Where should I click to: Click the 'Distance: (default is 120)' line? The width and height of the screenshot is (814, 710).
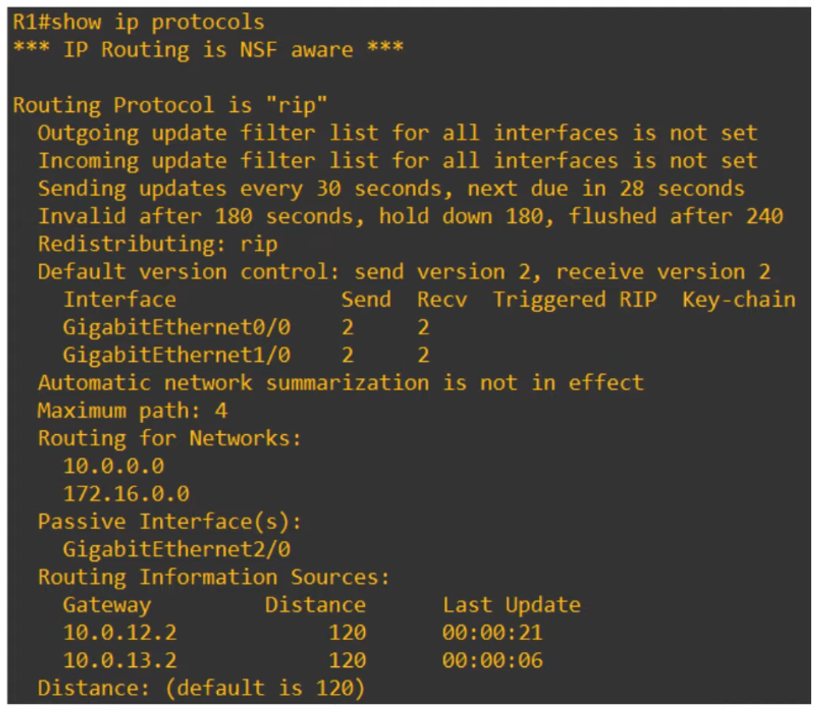pos(201,688)
